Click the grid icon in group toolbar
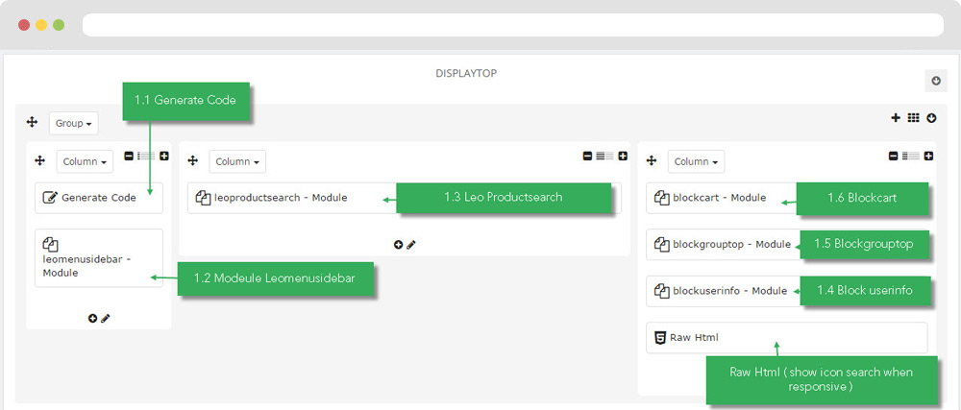 coord(913,118)
